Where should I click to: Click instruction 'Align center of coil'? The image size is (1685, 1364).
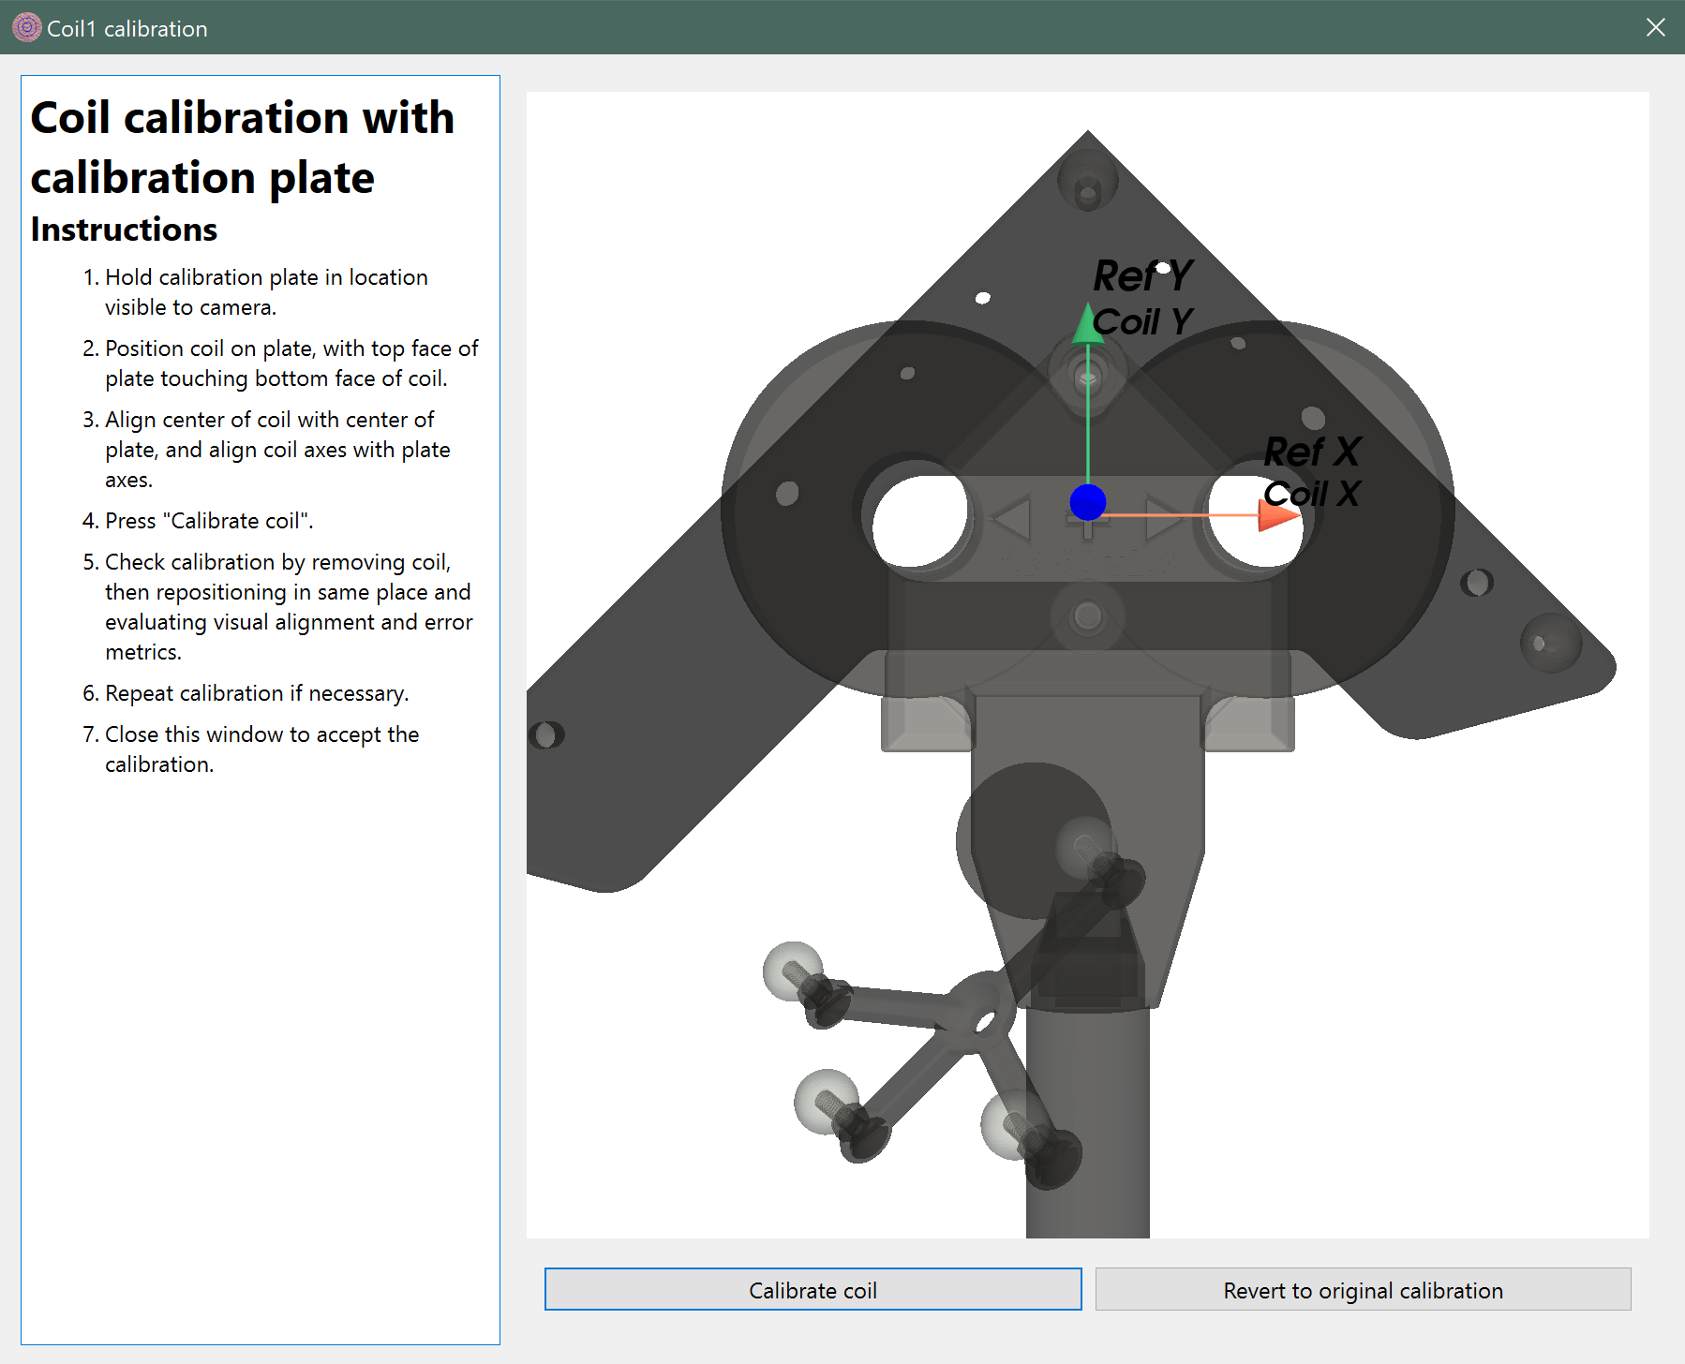pyautogui.click(x=266, y=450)
